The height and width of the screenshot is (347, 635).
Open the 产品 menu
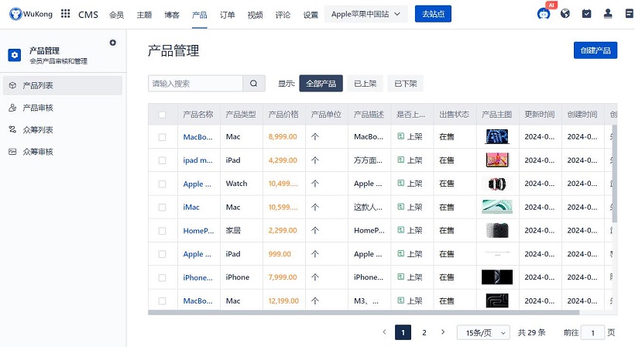[200, 15]
